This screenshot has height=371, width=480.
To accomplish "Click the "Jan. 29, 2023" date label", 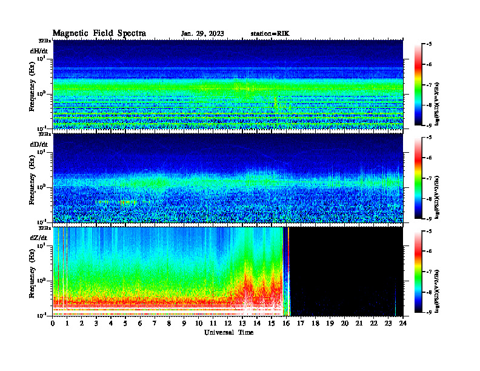I will 202,34.
